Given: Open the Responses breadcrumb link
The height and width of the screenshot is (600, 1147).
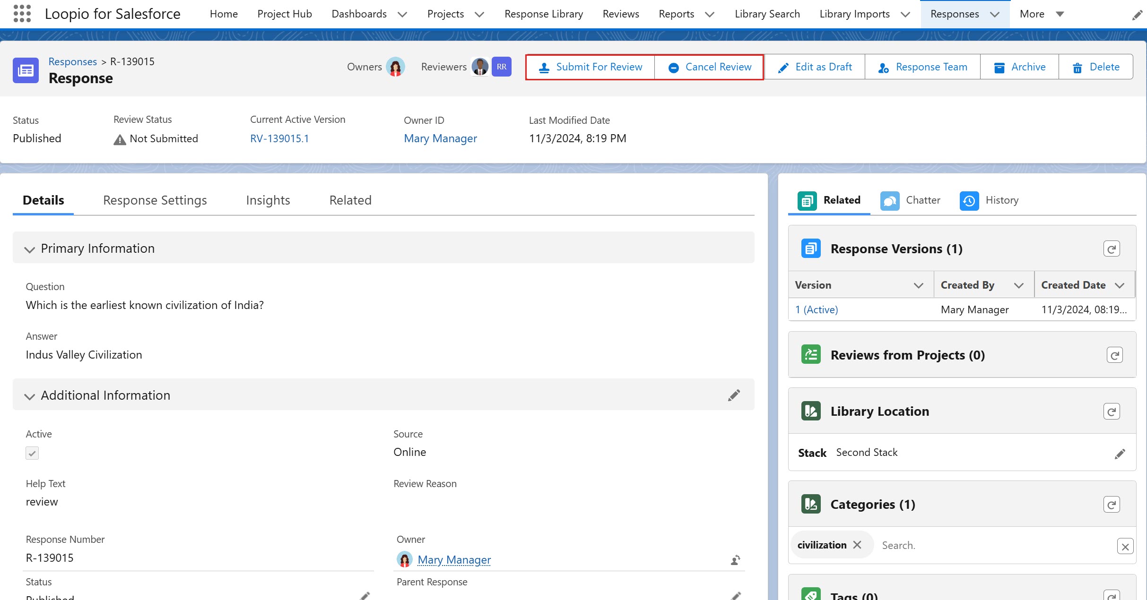Looking at the screenshot, I should pyautogui.click(x=73, y=61).
